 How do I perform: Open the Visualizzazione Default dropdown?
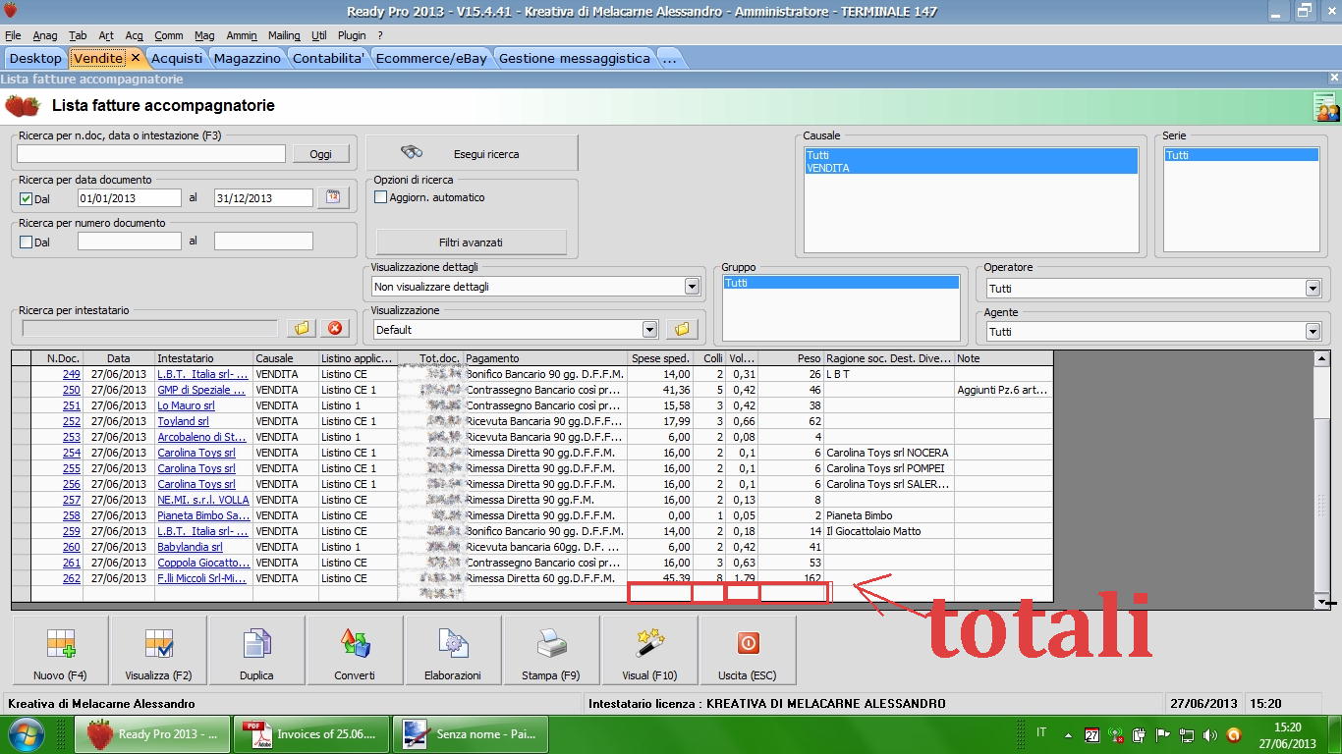[649, 330]
